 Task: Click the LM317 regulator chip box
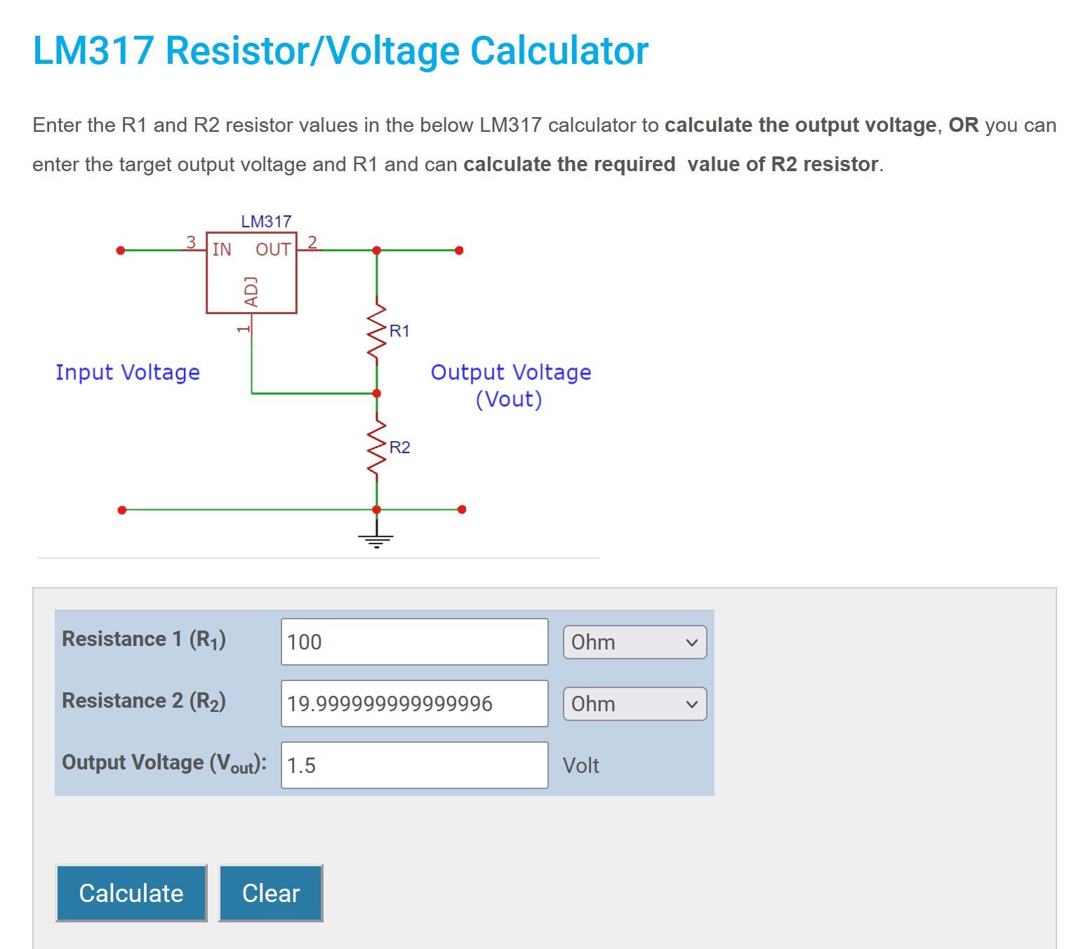tap(251, 274)
